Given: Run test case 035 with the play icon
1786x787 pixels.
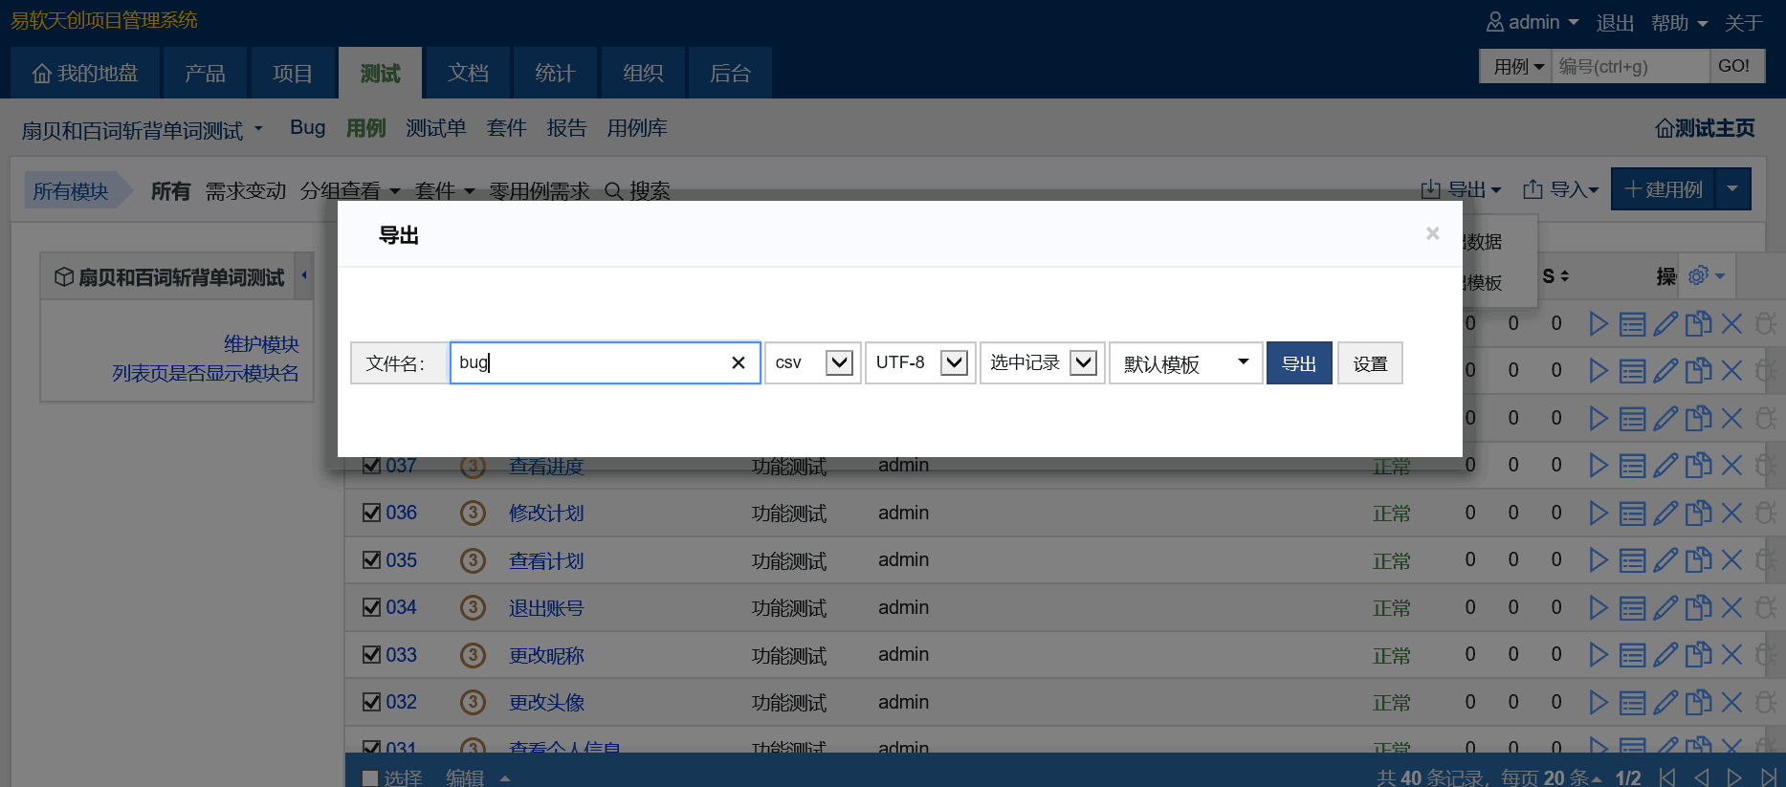Looking at the screenshot, I should pyautogui.click(x=1599, y=560).
